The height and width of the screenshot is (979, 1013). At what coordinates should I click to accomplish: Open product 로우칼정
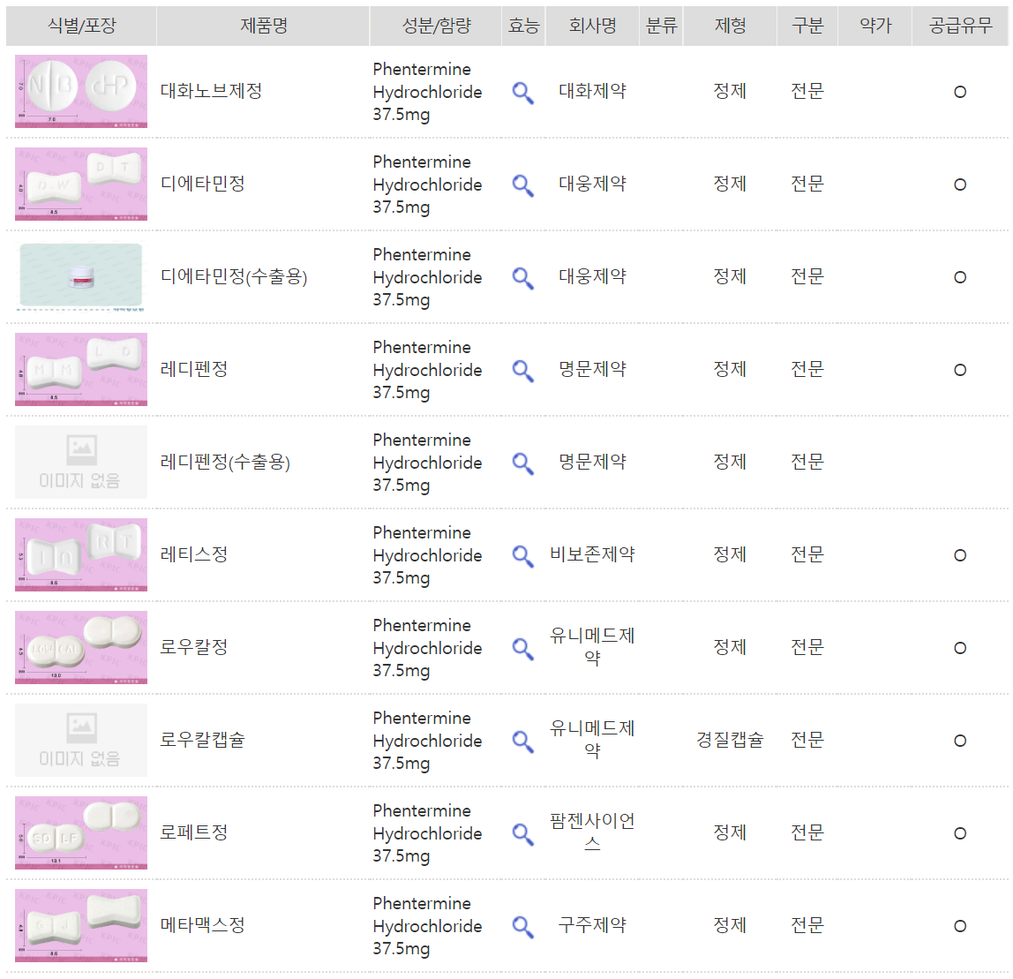pos(194,647)
